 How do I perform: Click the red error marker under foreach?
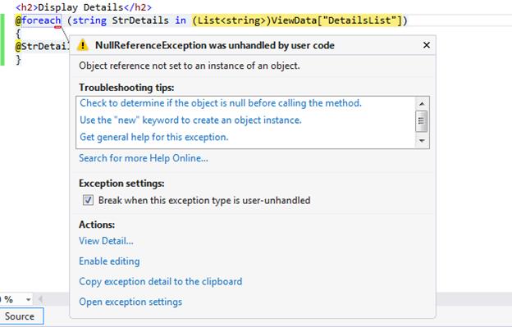[57, 27]
